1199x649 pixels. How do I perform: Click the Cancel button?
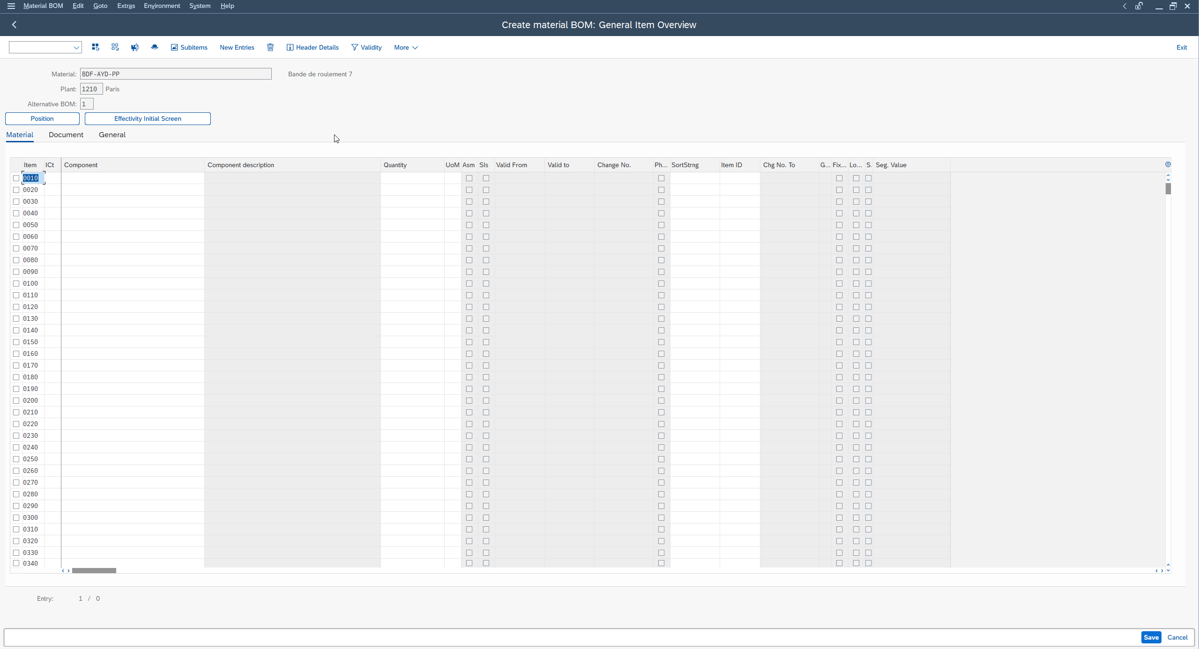tap(1177, 637)
